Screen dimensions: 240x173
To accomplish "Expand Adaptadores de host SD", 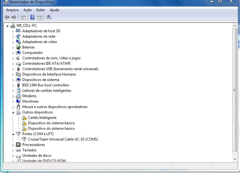I will tap(13, 31).
